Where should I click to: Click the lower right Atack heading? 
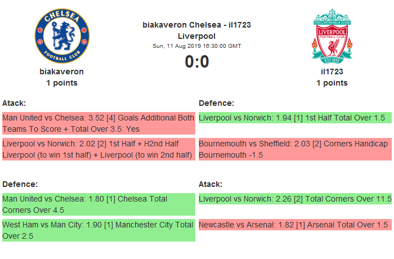click(x=211, y=184)
